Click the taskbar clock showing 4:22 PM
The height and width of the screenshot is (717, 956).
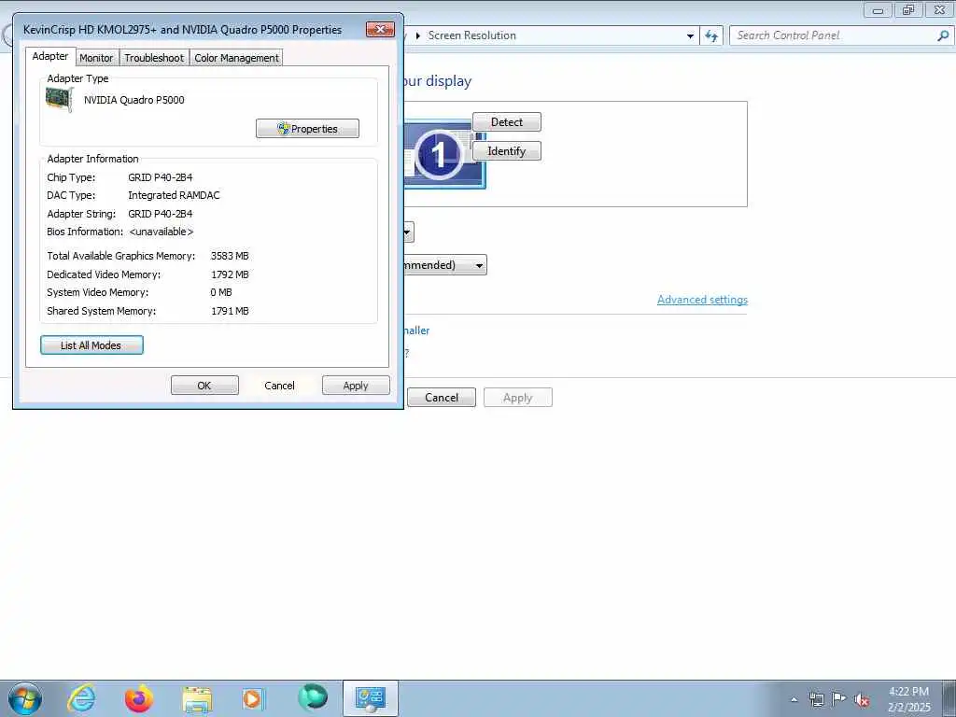908,699
